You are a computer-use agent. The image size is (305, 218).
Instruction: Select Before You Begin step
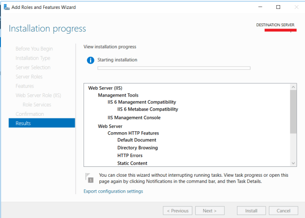click(34, 49)
